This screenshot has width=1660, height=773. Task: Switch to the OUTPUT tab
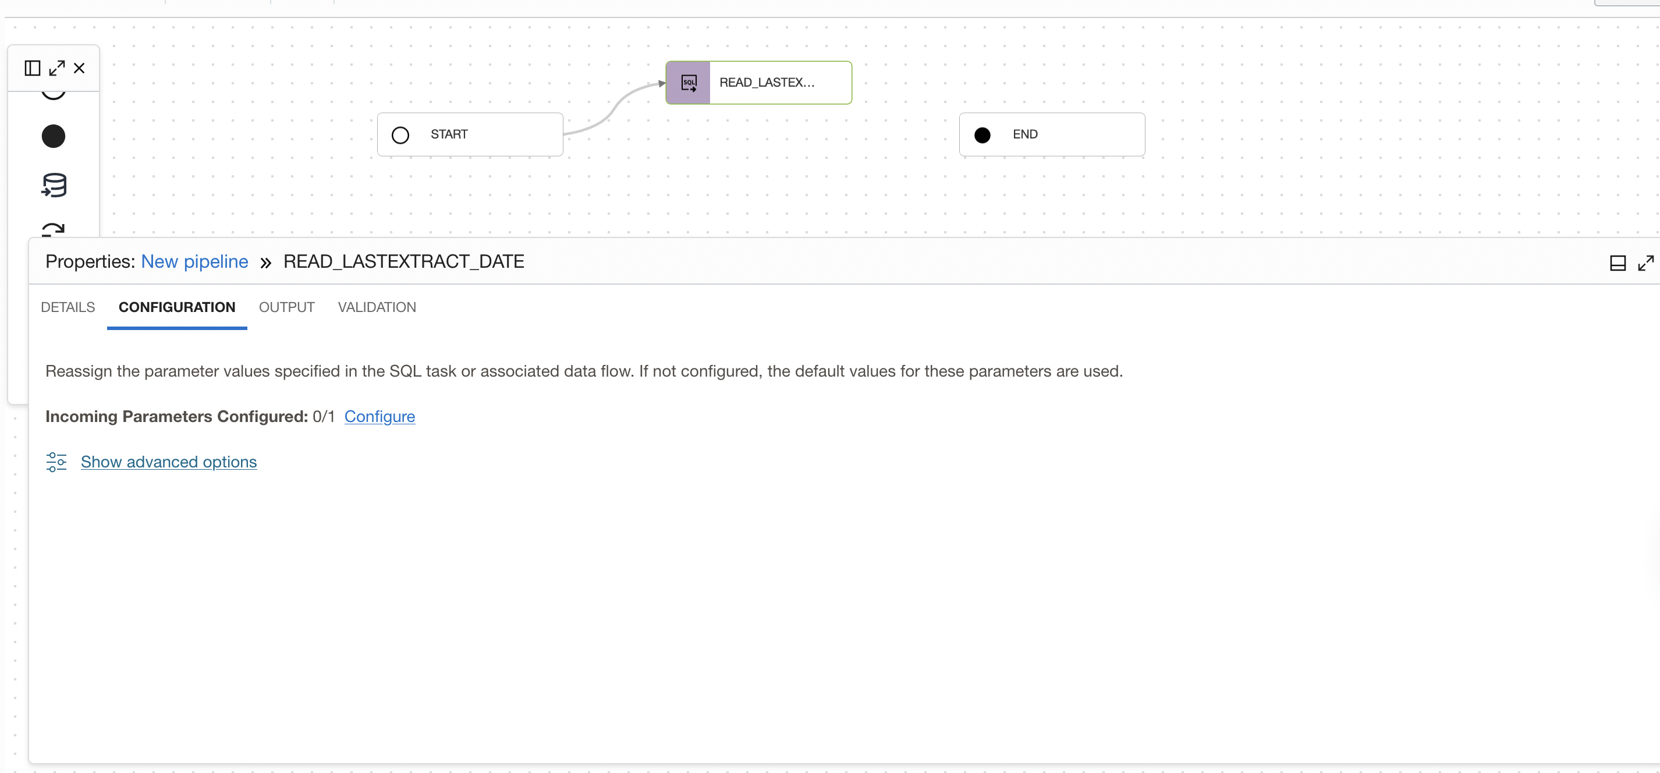click(286, 307)
